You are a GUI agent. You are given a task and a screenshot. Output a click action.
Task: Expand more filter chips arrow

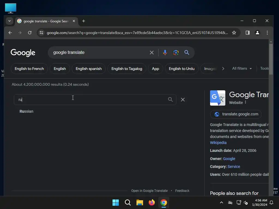(223, 69)
